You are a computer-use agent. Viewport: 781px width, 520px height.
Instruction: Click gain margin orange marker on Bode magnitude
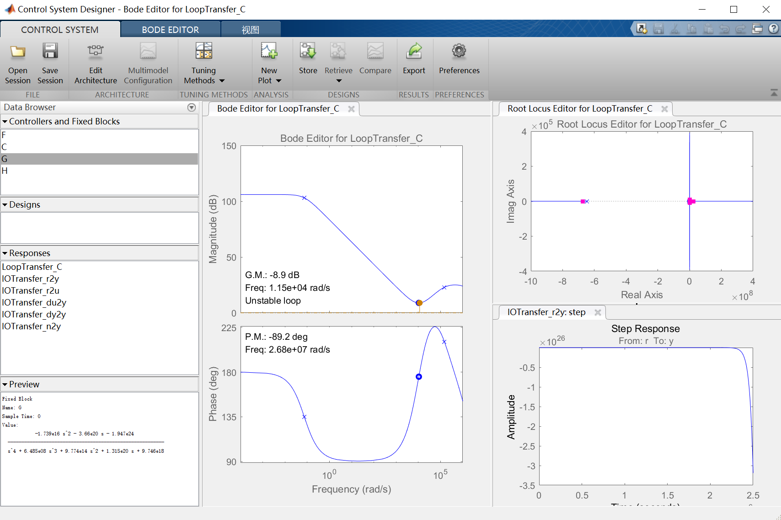(x=419, y=303)
